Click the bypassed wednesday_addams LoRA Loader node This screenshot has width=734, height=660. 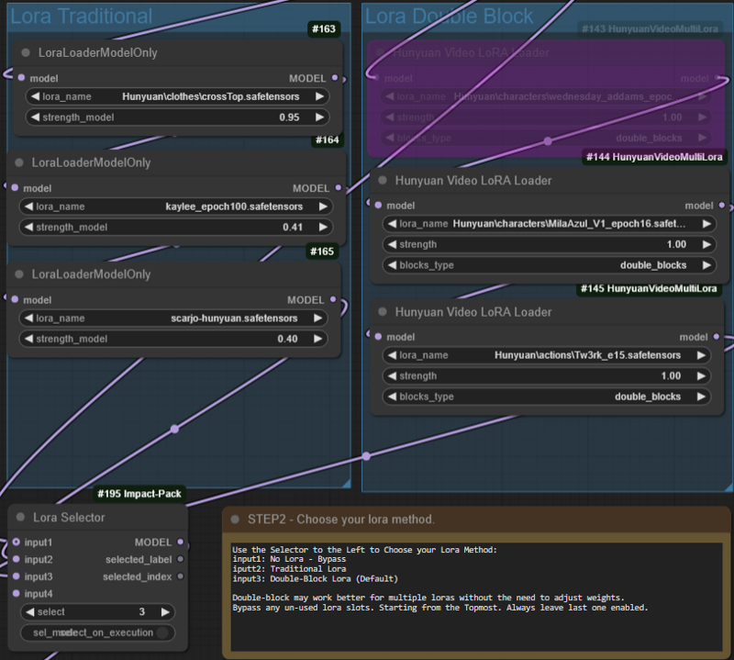point(546,98)
